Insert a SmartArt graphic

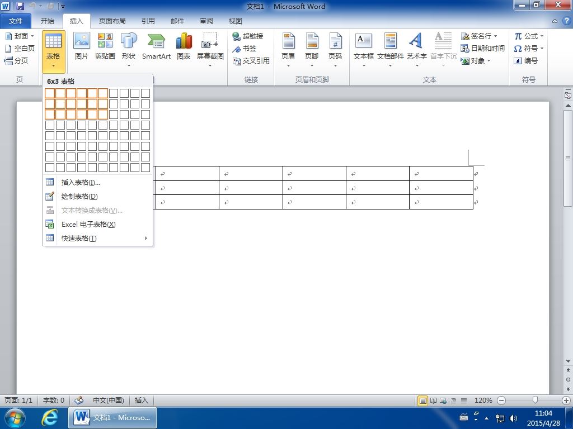pos(157,46)
